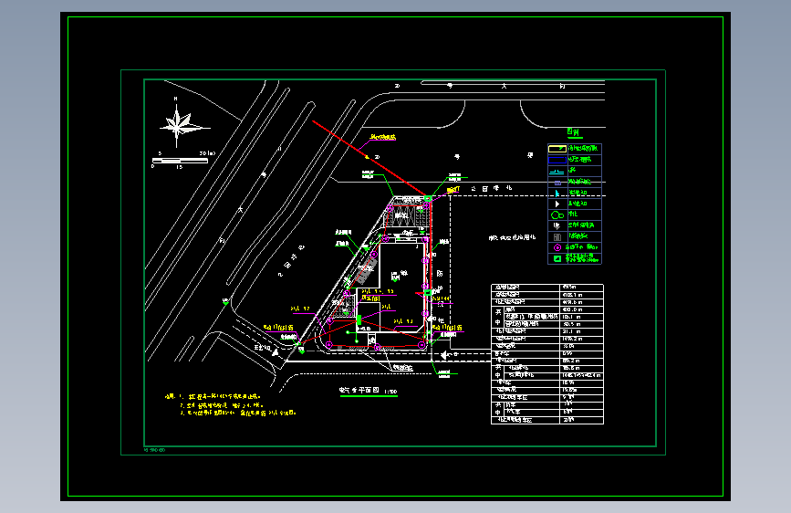Click the white scale bar under the compass

pyautogui.click(x=180, y=161)
